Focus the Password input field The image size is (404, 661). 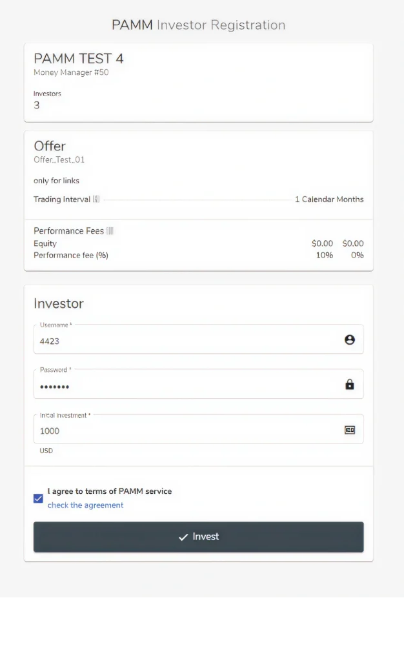[x=198, y=384]
